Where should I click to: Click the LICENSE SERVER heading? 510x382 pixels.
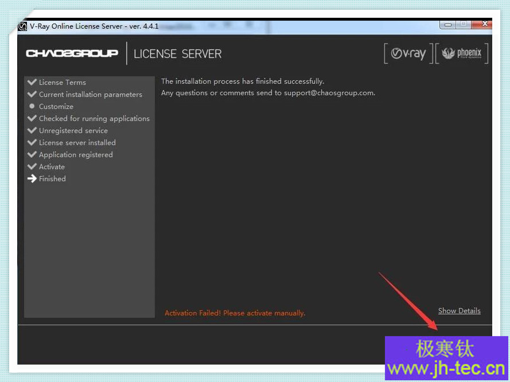(x=178, y=54)
